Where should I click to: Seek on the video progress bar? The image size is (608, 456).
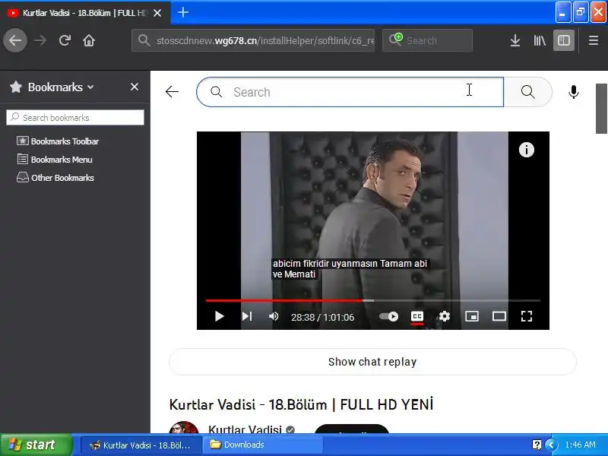tap(372, 300)
